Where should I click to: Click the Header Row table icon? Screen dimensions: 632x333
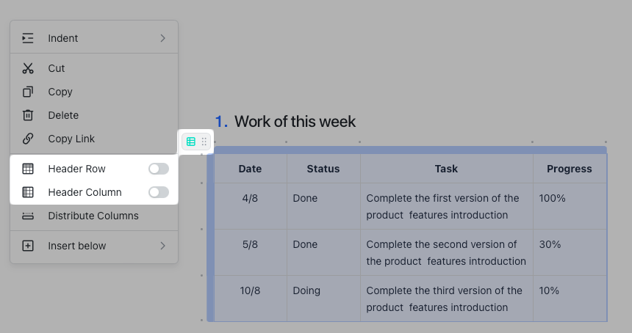point(28,169)
